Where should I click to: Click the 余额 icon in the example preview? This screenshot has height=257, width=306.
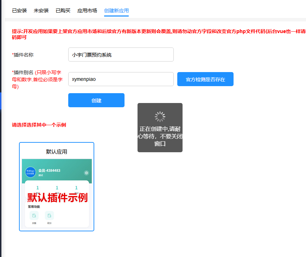click(34, 216)
